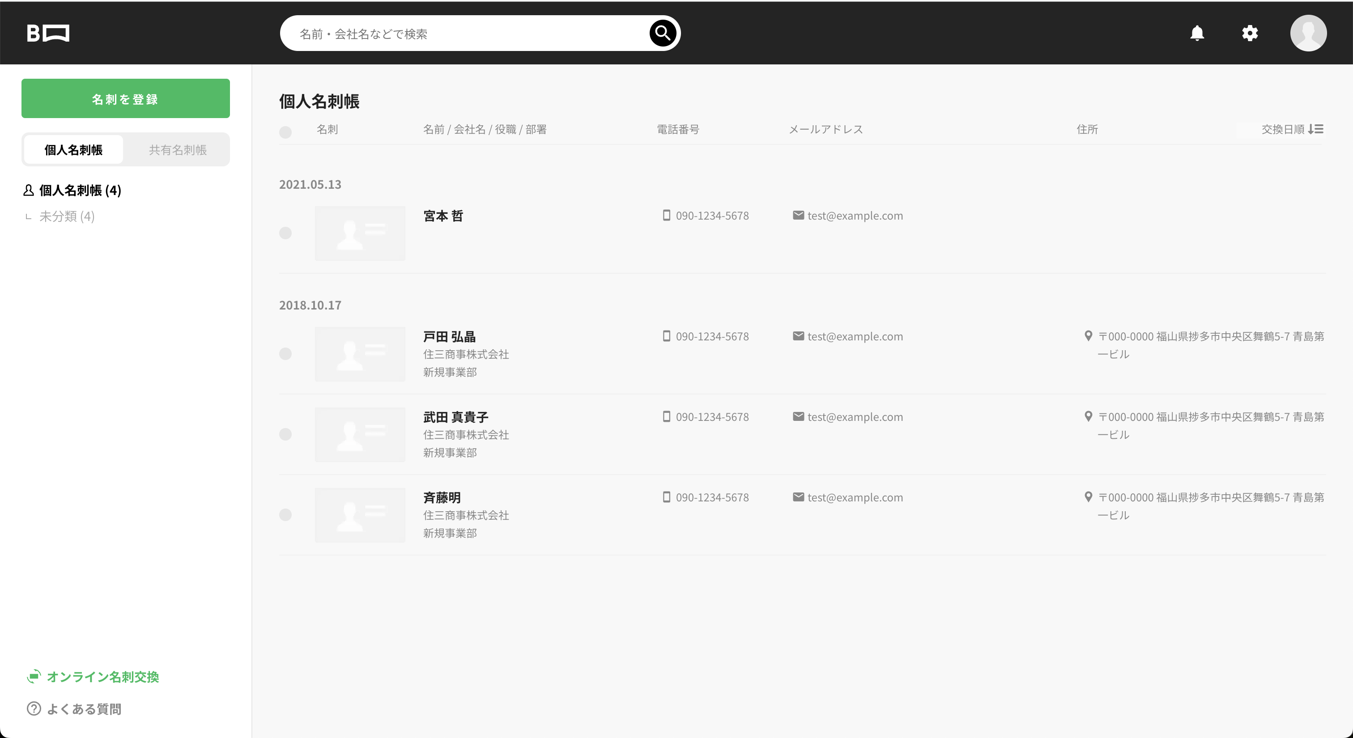Viewport: 1353px width, 738px height.
Task: Click the phone icon beside 宮本 哲's number
Action: coord(666,215)
